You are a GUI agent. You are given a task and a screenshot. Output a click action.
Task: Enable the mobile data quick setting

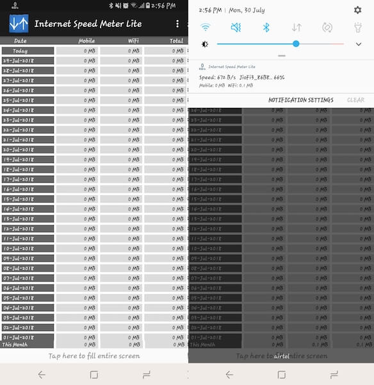tap(297, 27)
